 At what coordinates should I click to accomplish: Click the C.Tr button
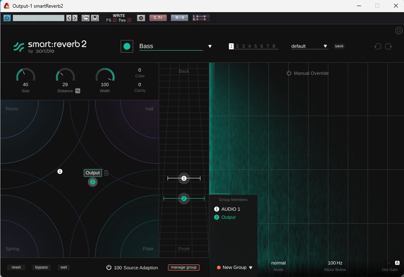(x=158, y=18)
